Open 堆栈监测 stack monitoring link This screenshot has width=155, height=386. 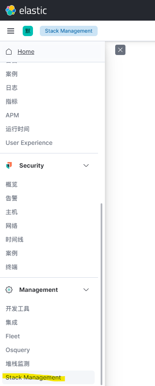coord(18,364)
